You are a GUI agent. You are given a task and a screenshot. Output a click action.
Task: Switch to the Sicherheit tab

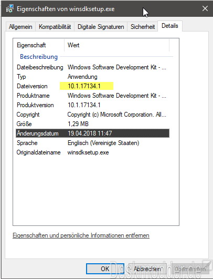143,27
